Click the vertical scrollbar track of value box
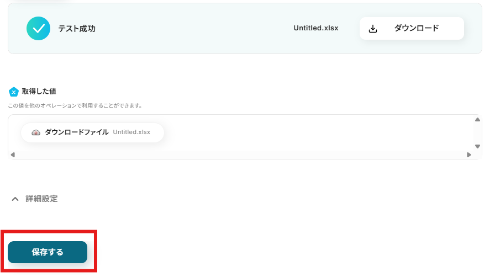The height and width of the screenshot is (277, 495). pyautogui.click(x=478, y=132)
